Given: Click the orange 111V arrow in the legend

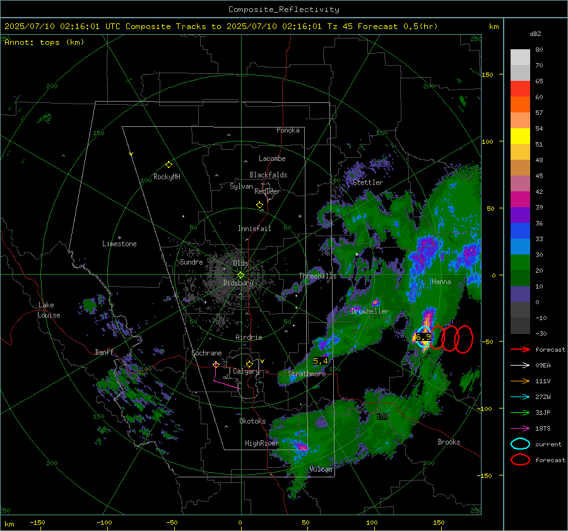Looking at the screenshot, I should coord(520,381).
